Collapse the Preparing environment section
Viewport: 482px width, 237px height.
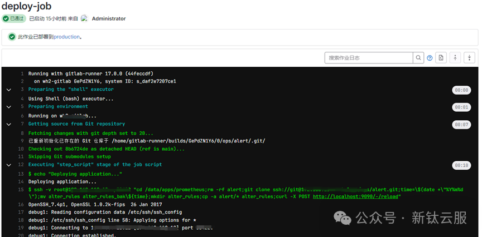8,107
